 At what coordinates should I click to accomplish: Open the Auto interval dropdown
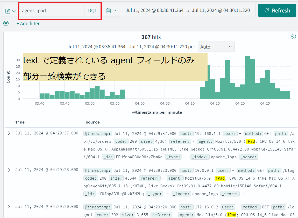tap(216, 47)
